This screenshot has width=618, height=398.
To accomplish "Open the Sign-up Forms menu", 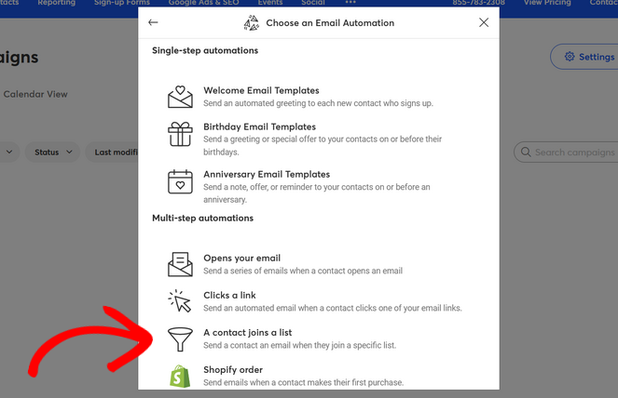I will click(122, 3).
